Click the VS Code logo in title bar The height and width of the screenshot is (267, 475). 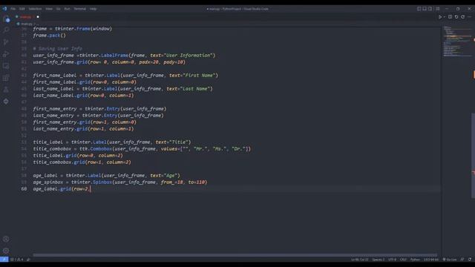[4, 9]
